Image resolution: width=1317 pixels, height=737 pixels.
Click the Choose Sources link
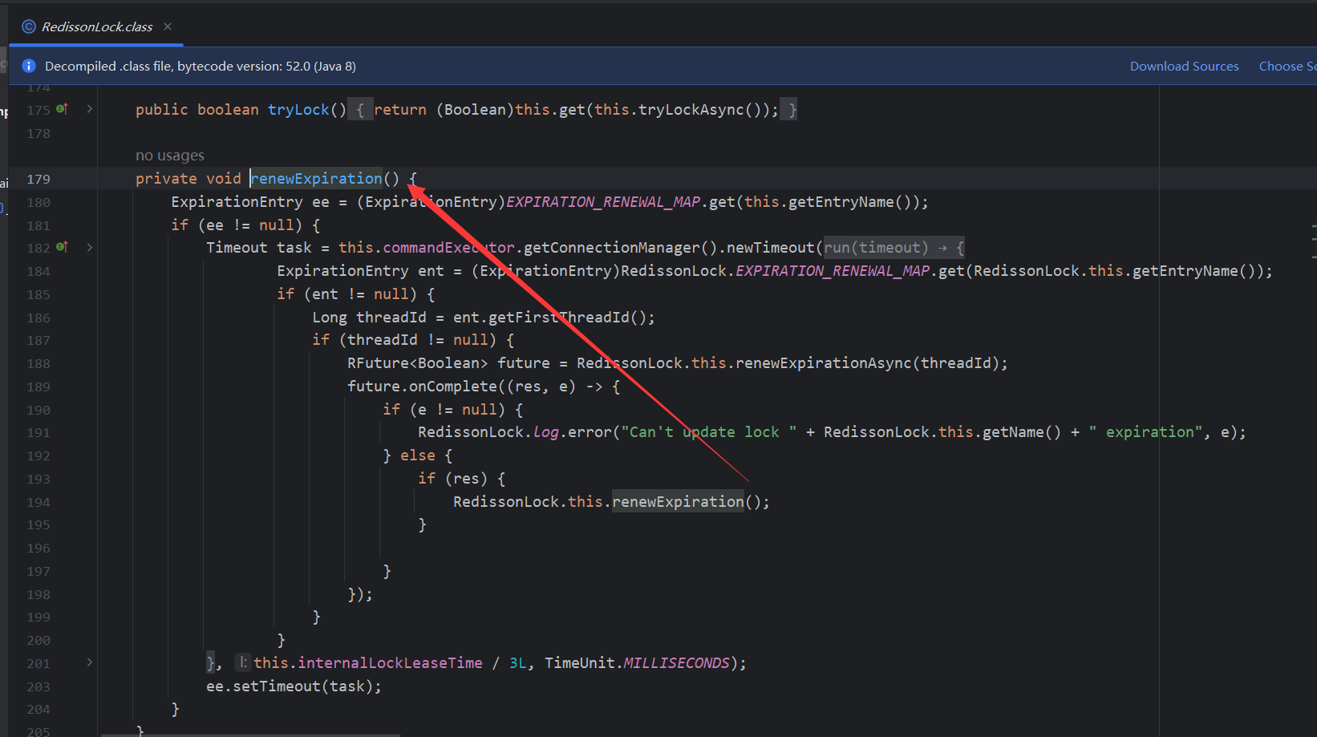point(1287,66)
